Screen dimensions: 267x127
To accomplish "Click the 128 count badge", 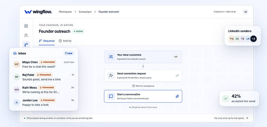I will 176,57.
